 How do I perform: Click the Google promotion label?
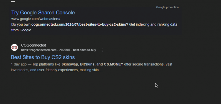167,7
